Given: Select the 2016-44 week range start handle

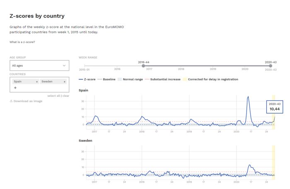Looking at the screenshot, I should click(143, 66).
